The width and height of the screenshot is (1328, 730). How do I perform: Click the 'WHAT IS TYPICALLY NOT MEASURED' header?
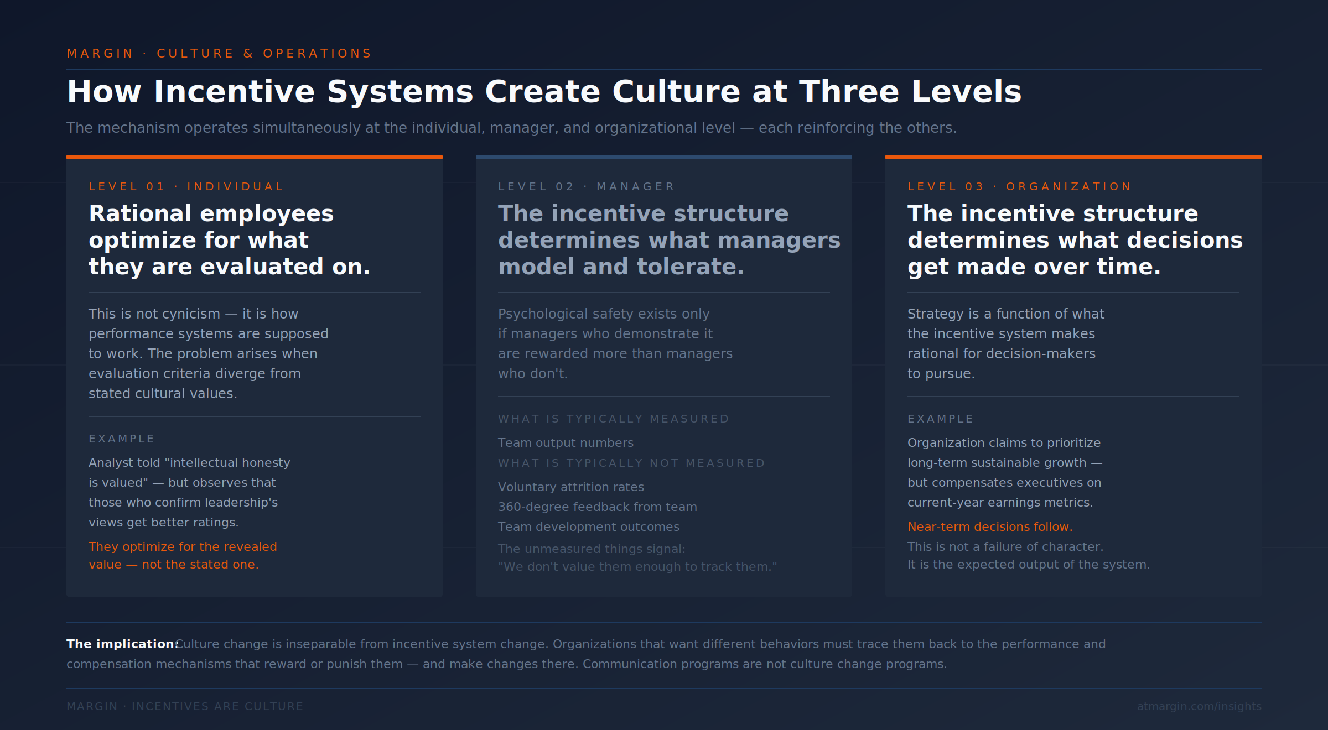(631, 463)
